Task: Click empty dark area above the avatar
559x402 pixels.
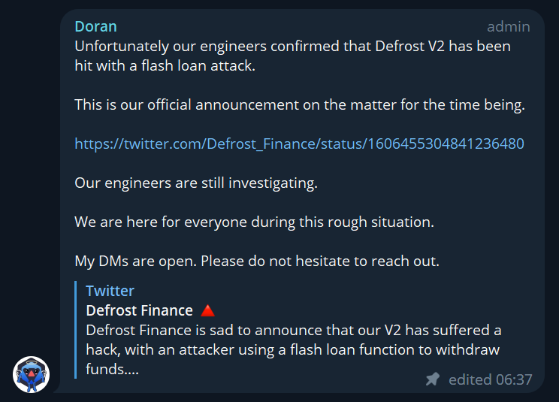Action: coord(30,178)
